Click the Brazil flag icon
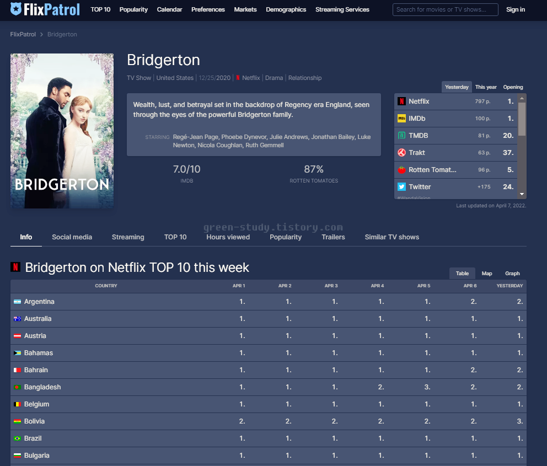This screenshot has width=547, height=466. tap(17, 438)
